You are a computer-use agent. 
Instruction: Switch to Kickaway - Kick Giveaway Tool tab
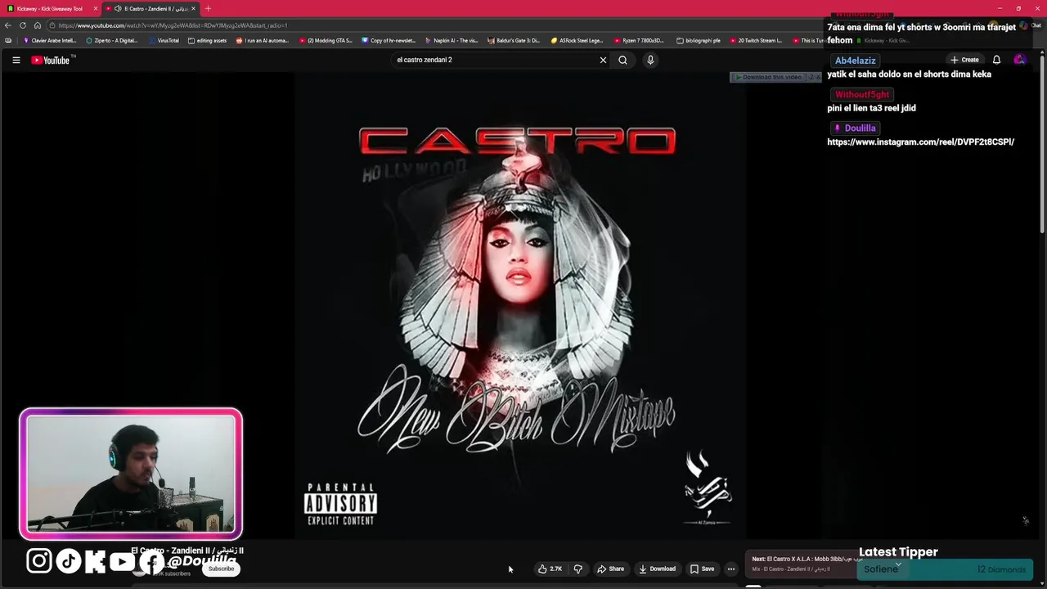coord(51,8)
